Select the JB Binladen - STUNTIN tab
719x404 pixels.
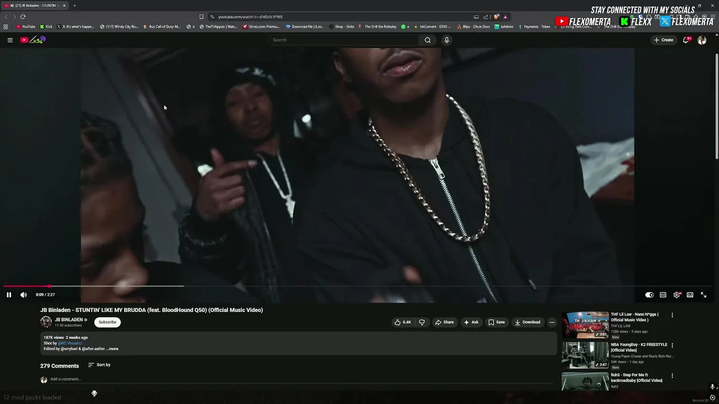pos(35,6)
